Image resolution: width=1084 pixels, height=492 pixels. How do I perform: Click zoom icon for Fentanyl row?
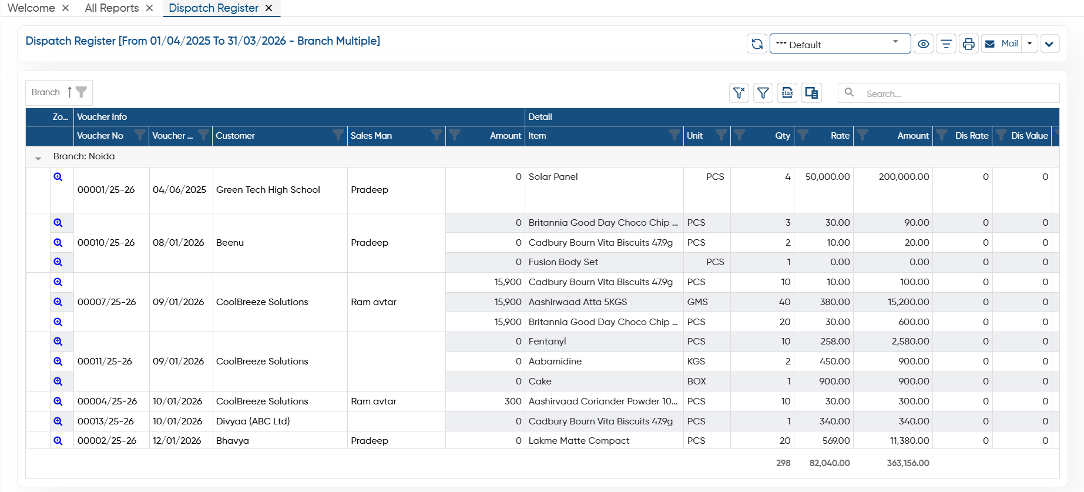pyautogui.click(x=58, y=342)
